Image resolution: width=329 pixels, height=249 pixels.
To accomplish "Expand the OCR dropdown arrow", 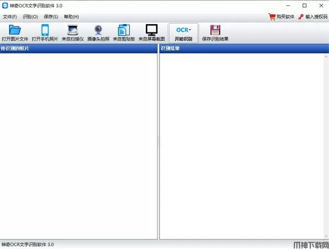I will click(x=190, y=30).
